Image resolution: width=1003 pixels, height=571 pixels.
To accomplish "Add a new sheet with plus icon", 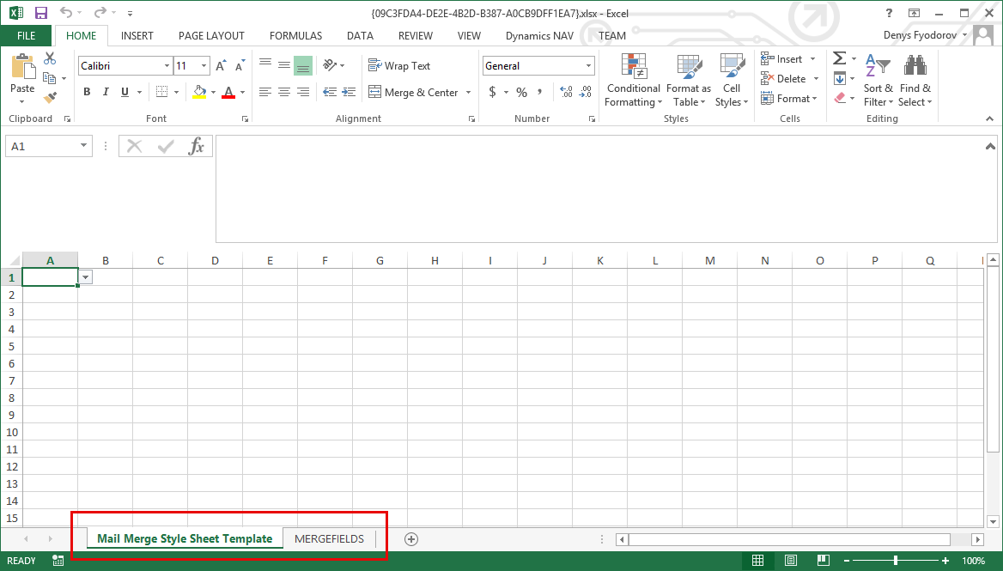I will tap(411, 539).
